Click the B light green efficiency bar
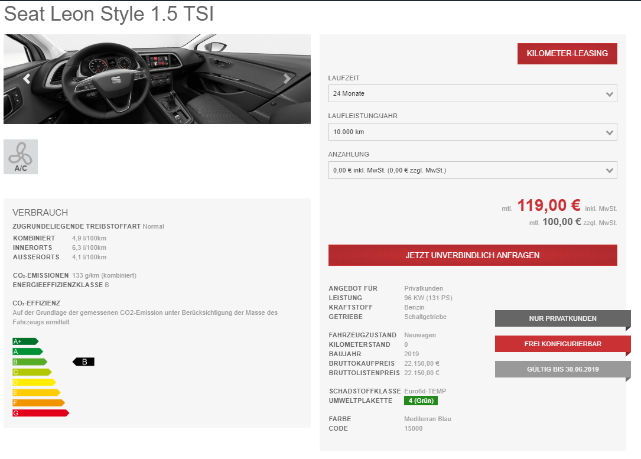The image size is (641, 459). tap(30, 362)
